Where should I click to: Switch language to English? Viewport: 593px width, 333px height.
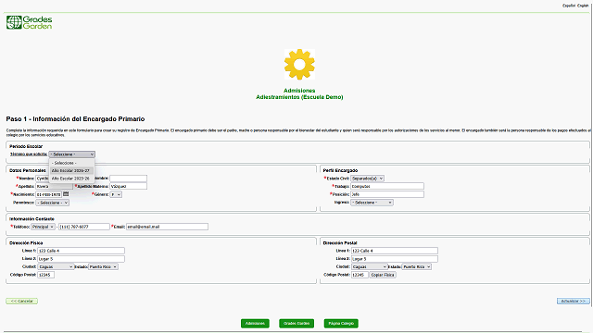click(583, 6)
